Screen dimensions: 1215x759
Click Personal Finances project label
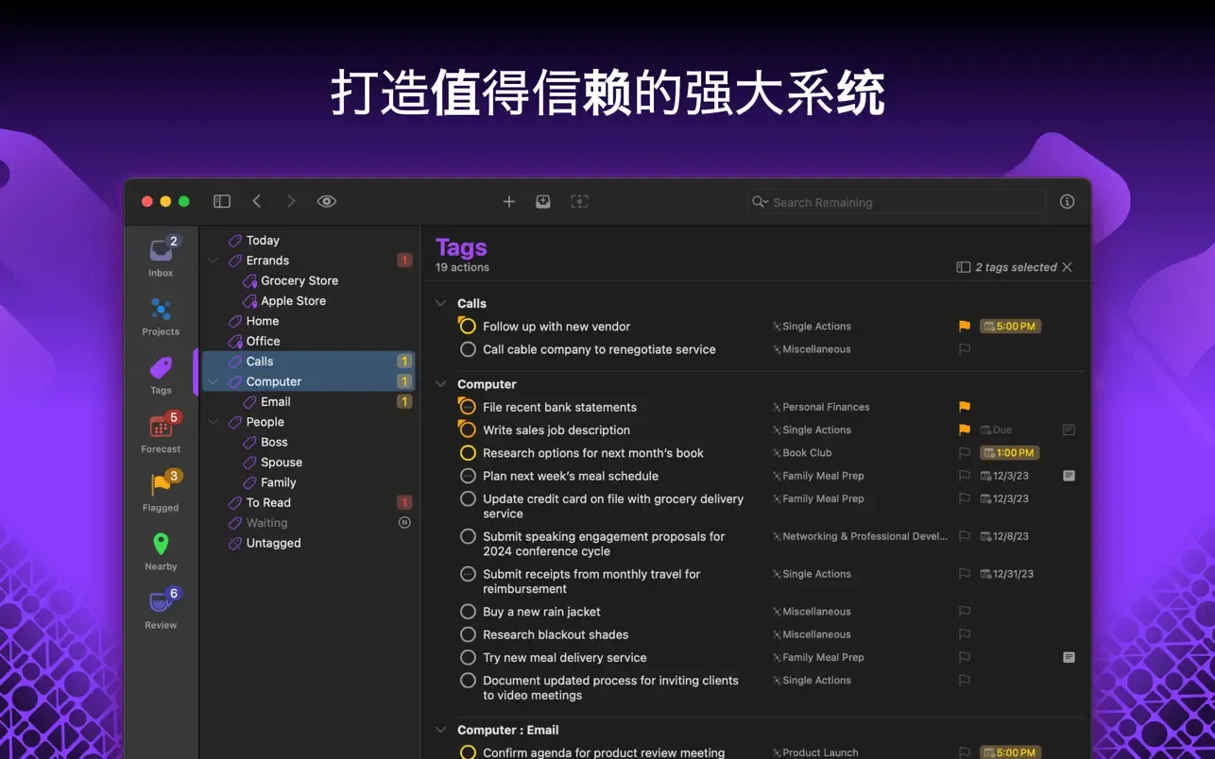821,407
